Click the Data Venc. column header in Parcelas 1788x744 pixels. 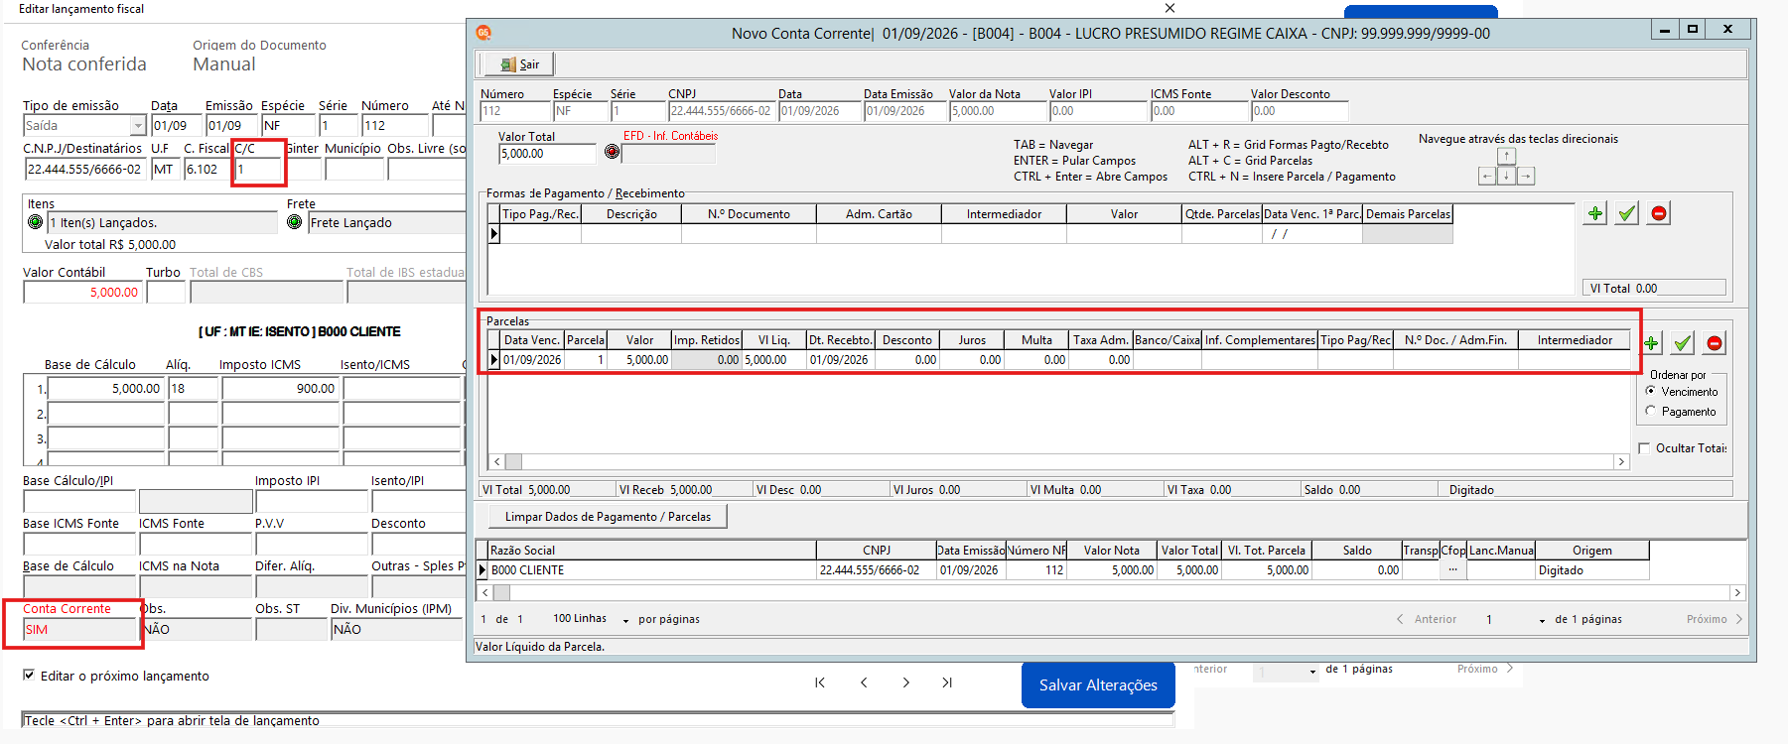(532, 340)
